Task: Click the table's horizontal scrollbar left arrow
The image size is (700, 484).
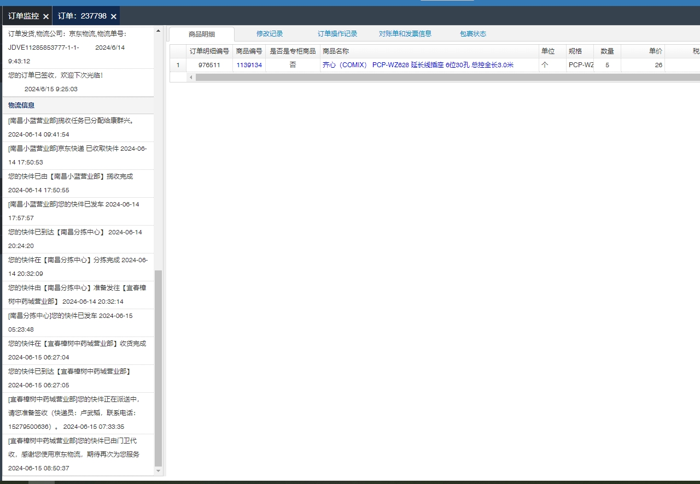Action: pos(191,77)
